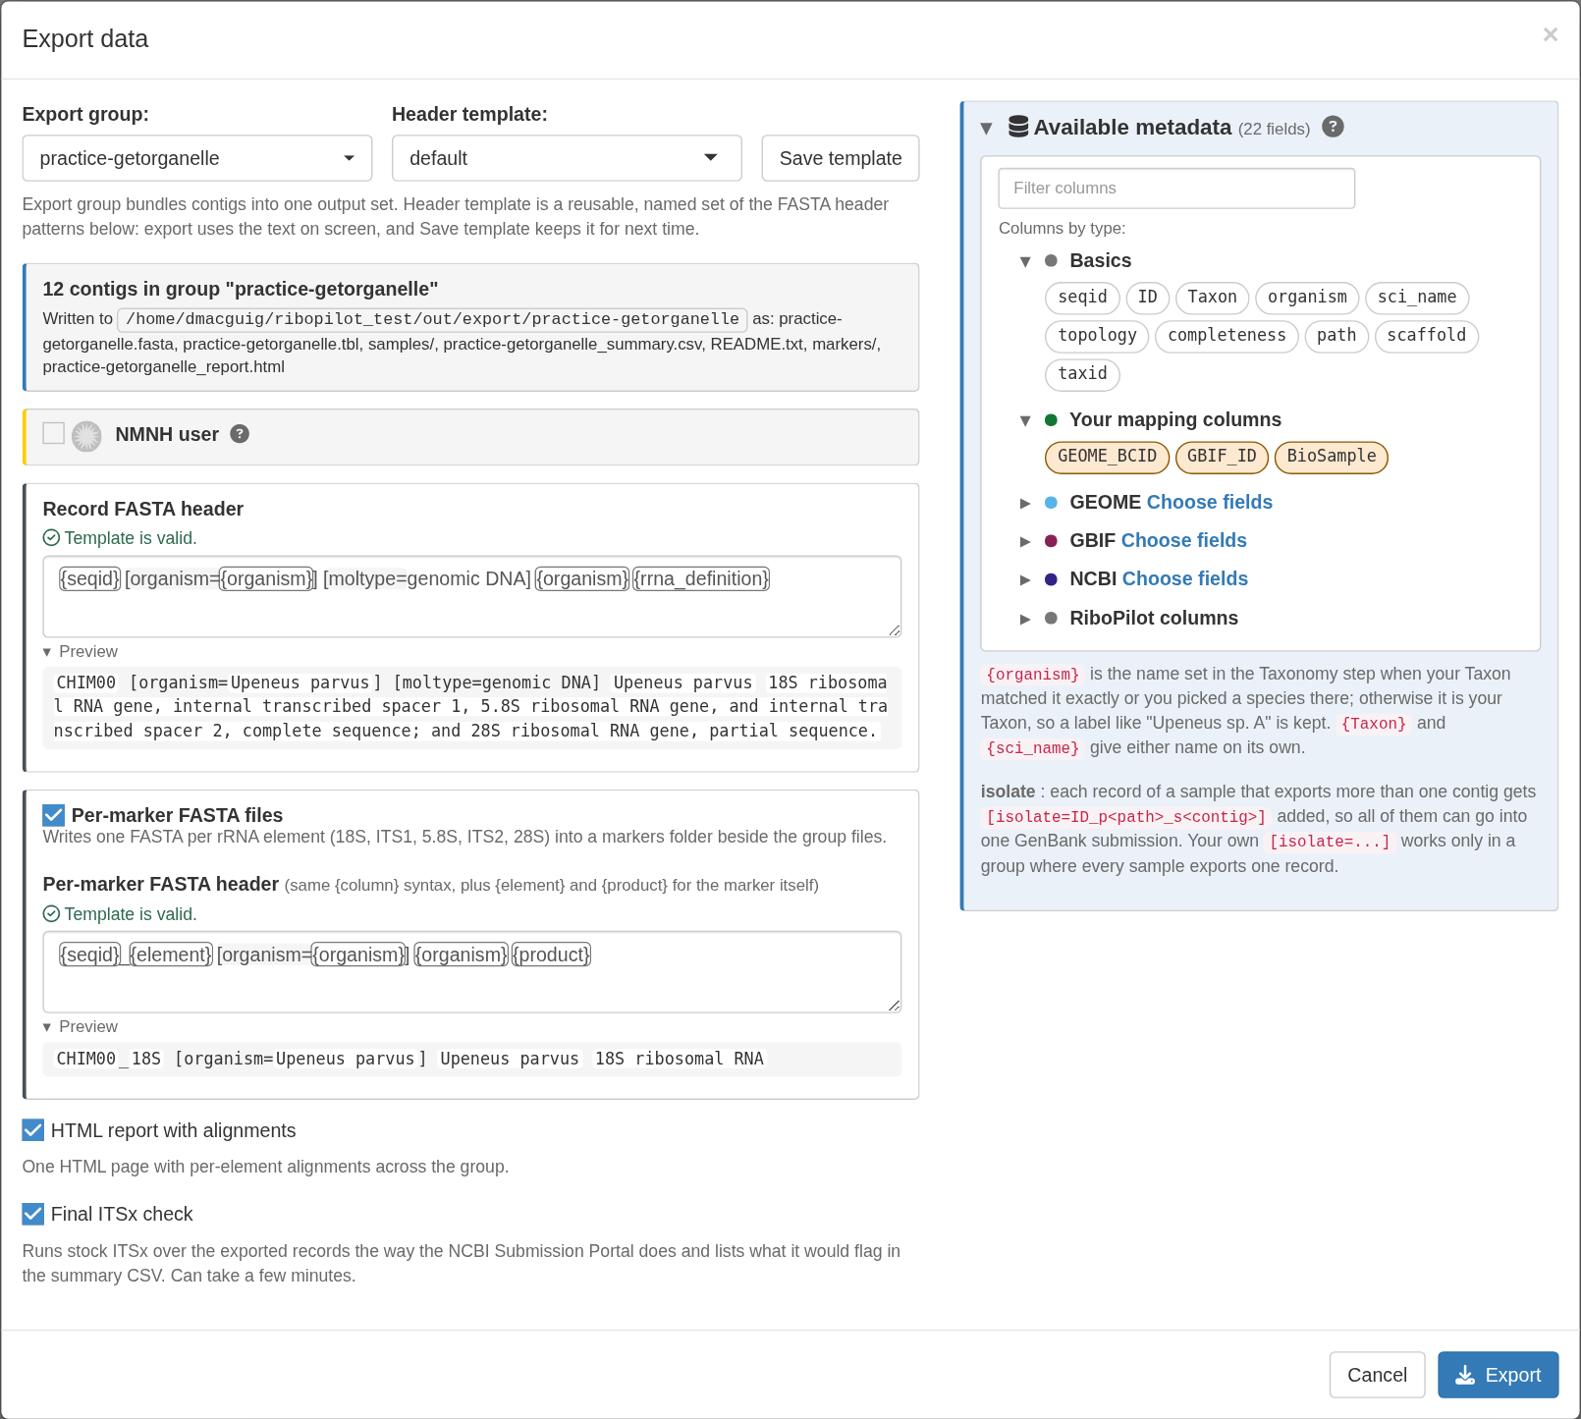Open GBIF Choose fields link

pyautogui.click(x=1183, y=540)
